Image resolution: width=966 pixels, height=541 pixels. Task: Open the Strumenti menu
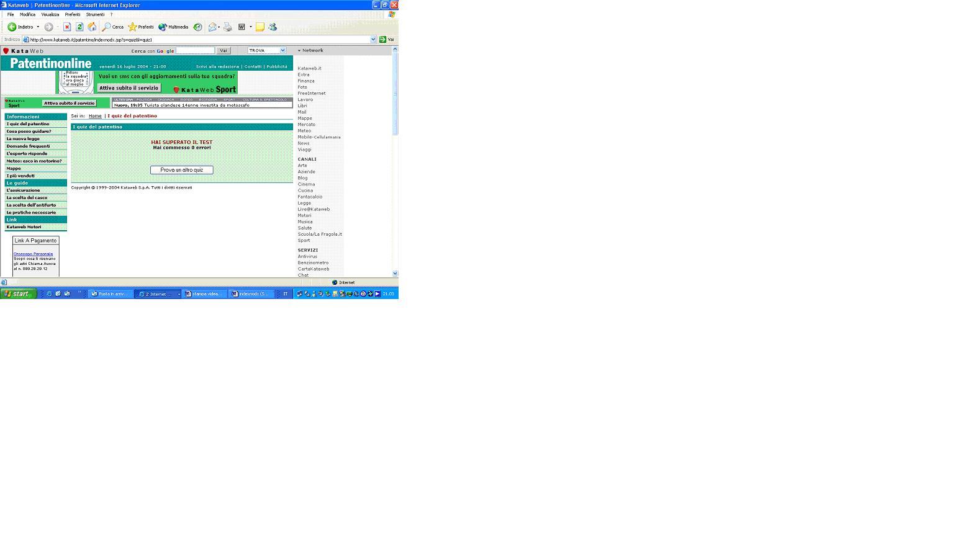(95, 14)
